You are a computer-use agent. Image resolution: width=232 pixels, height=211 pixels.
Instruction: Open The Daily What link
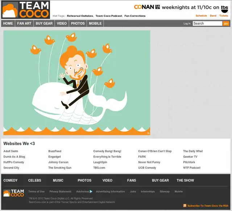tap(193, 151)
